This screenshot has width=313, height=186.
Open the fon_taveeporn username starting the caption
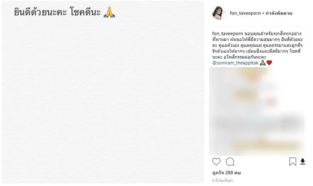click(x=228, y=33)
